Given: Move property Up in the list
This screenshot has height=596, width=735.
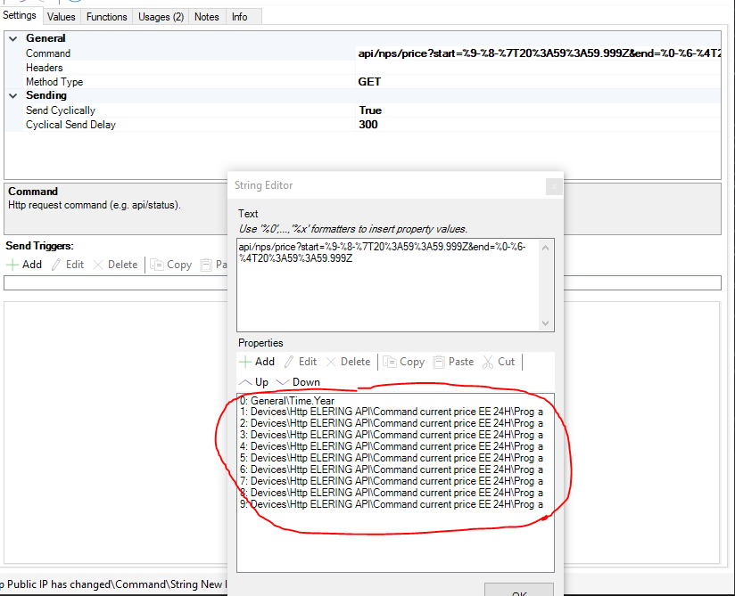Looking at the screenshot, I should pyautogui.click(x=253, y=382).
